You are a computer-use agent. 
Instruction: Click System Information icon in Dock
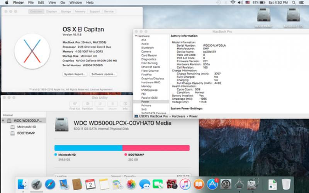click(239, 185)
